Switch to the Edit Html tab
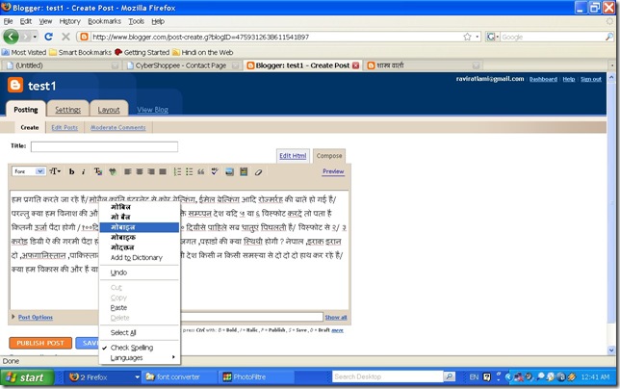The height and width of the screenshot is (389, 620). point(293,156)
